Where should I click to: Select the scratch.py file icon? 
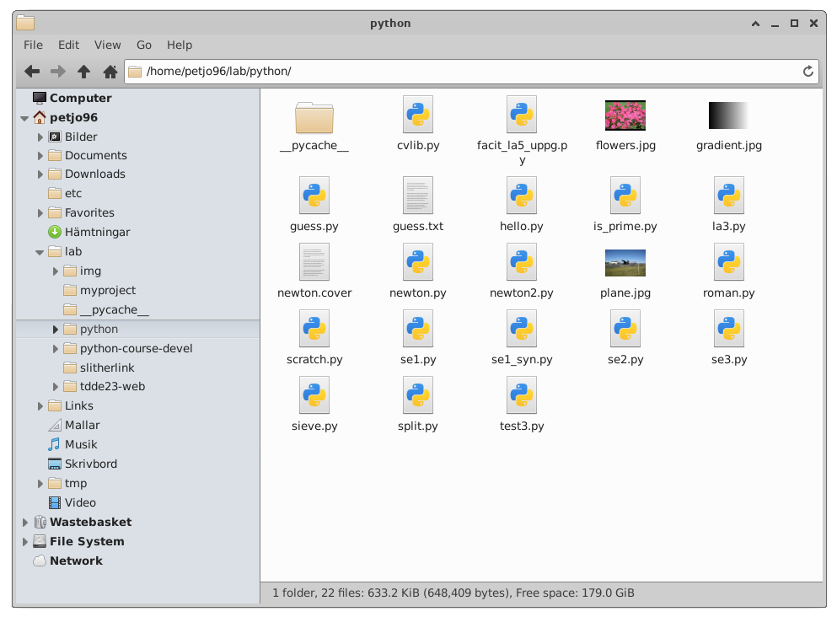(314, 328)
